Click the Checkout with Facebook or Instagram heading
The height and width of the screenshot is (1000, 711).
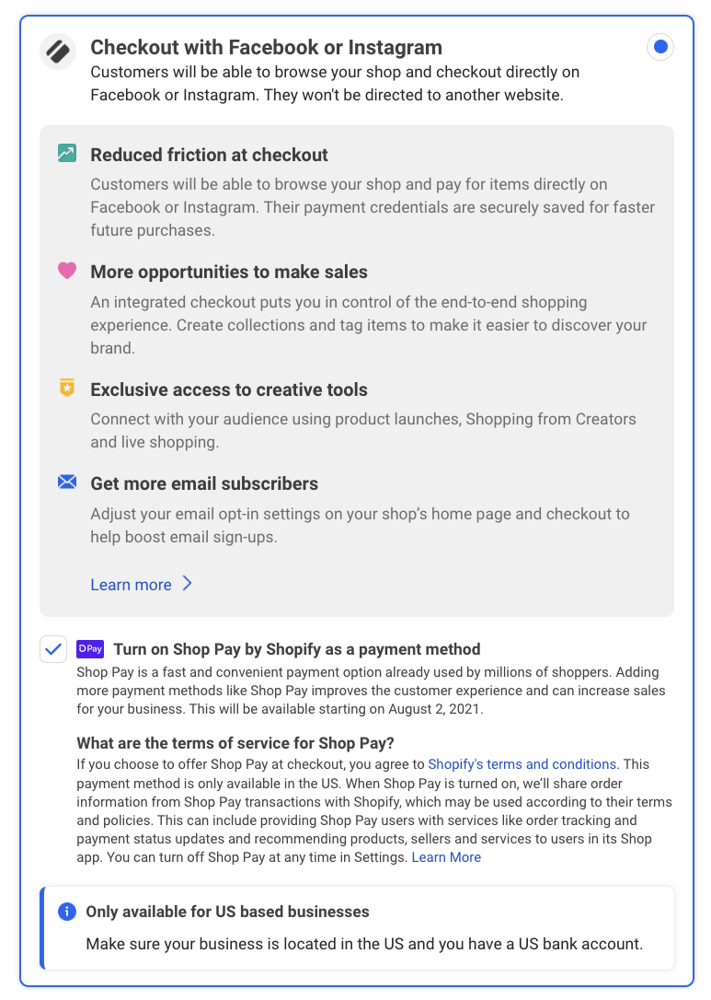pos(266,48)
